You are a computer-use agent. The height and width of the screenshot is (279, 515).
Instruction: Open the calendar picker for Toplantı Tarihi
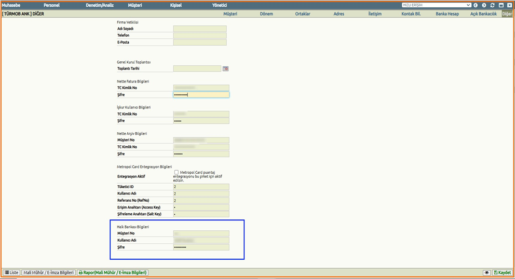pos(226,68)
